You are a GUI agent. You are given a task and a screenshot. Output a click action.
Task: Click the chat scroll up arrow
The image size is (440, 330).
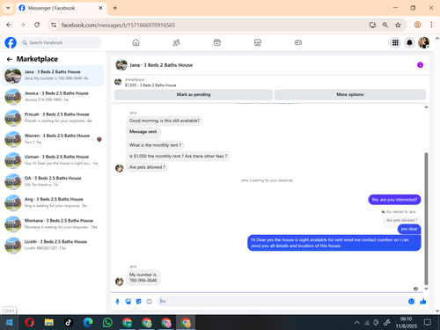pos(426,107)
